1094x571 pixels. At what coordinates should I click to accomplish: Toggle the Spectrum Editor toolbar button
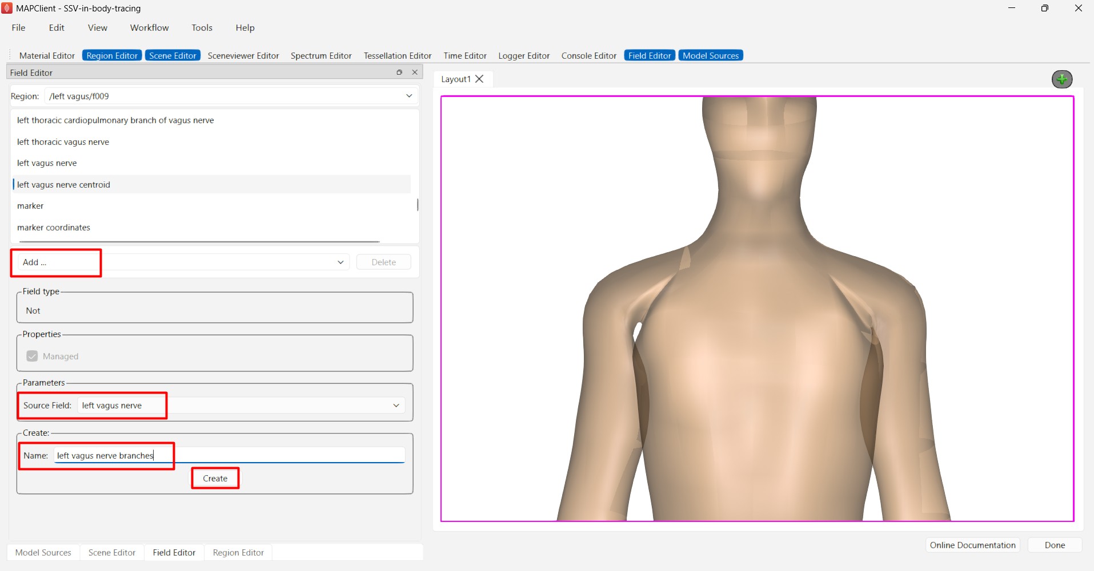(x=321, y=55)
